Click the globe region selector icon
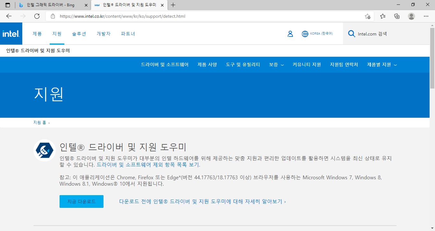The image size is (435, 231). tap(305, 34)
